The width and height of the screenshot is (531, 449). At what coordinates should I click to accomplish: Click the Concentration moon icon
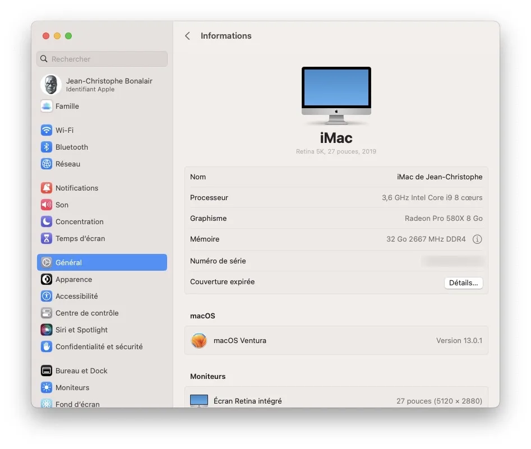(47, 221)
